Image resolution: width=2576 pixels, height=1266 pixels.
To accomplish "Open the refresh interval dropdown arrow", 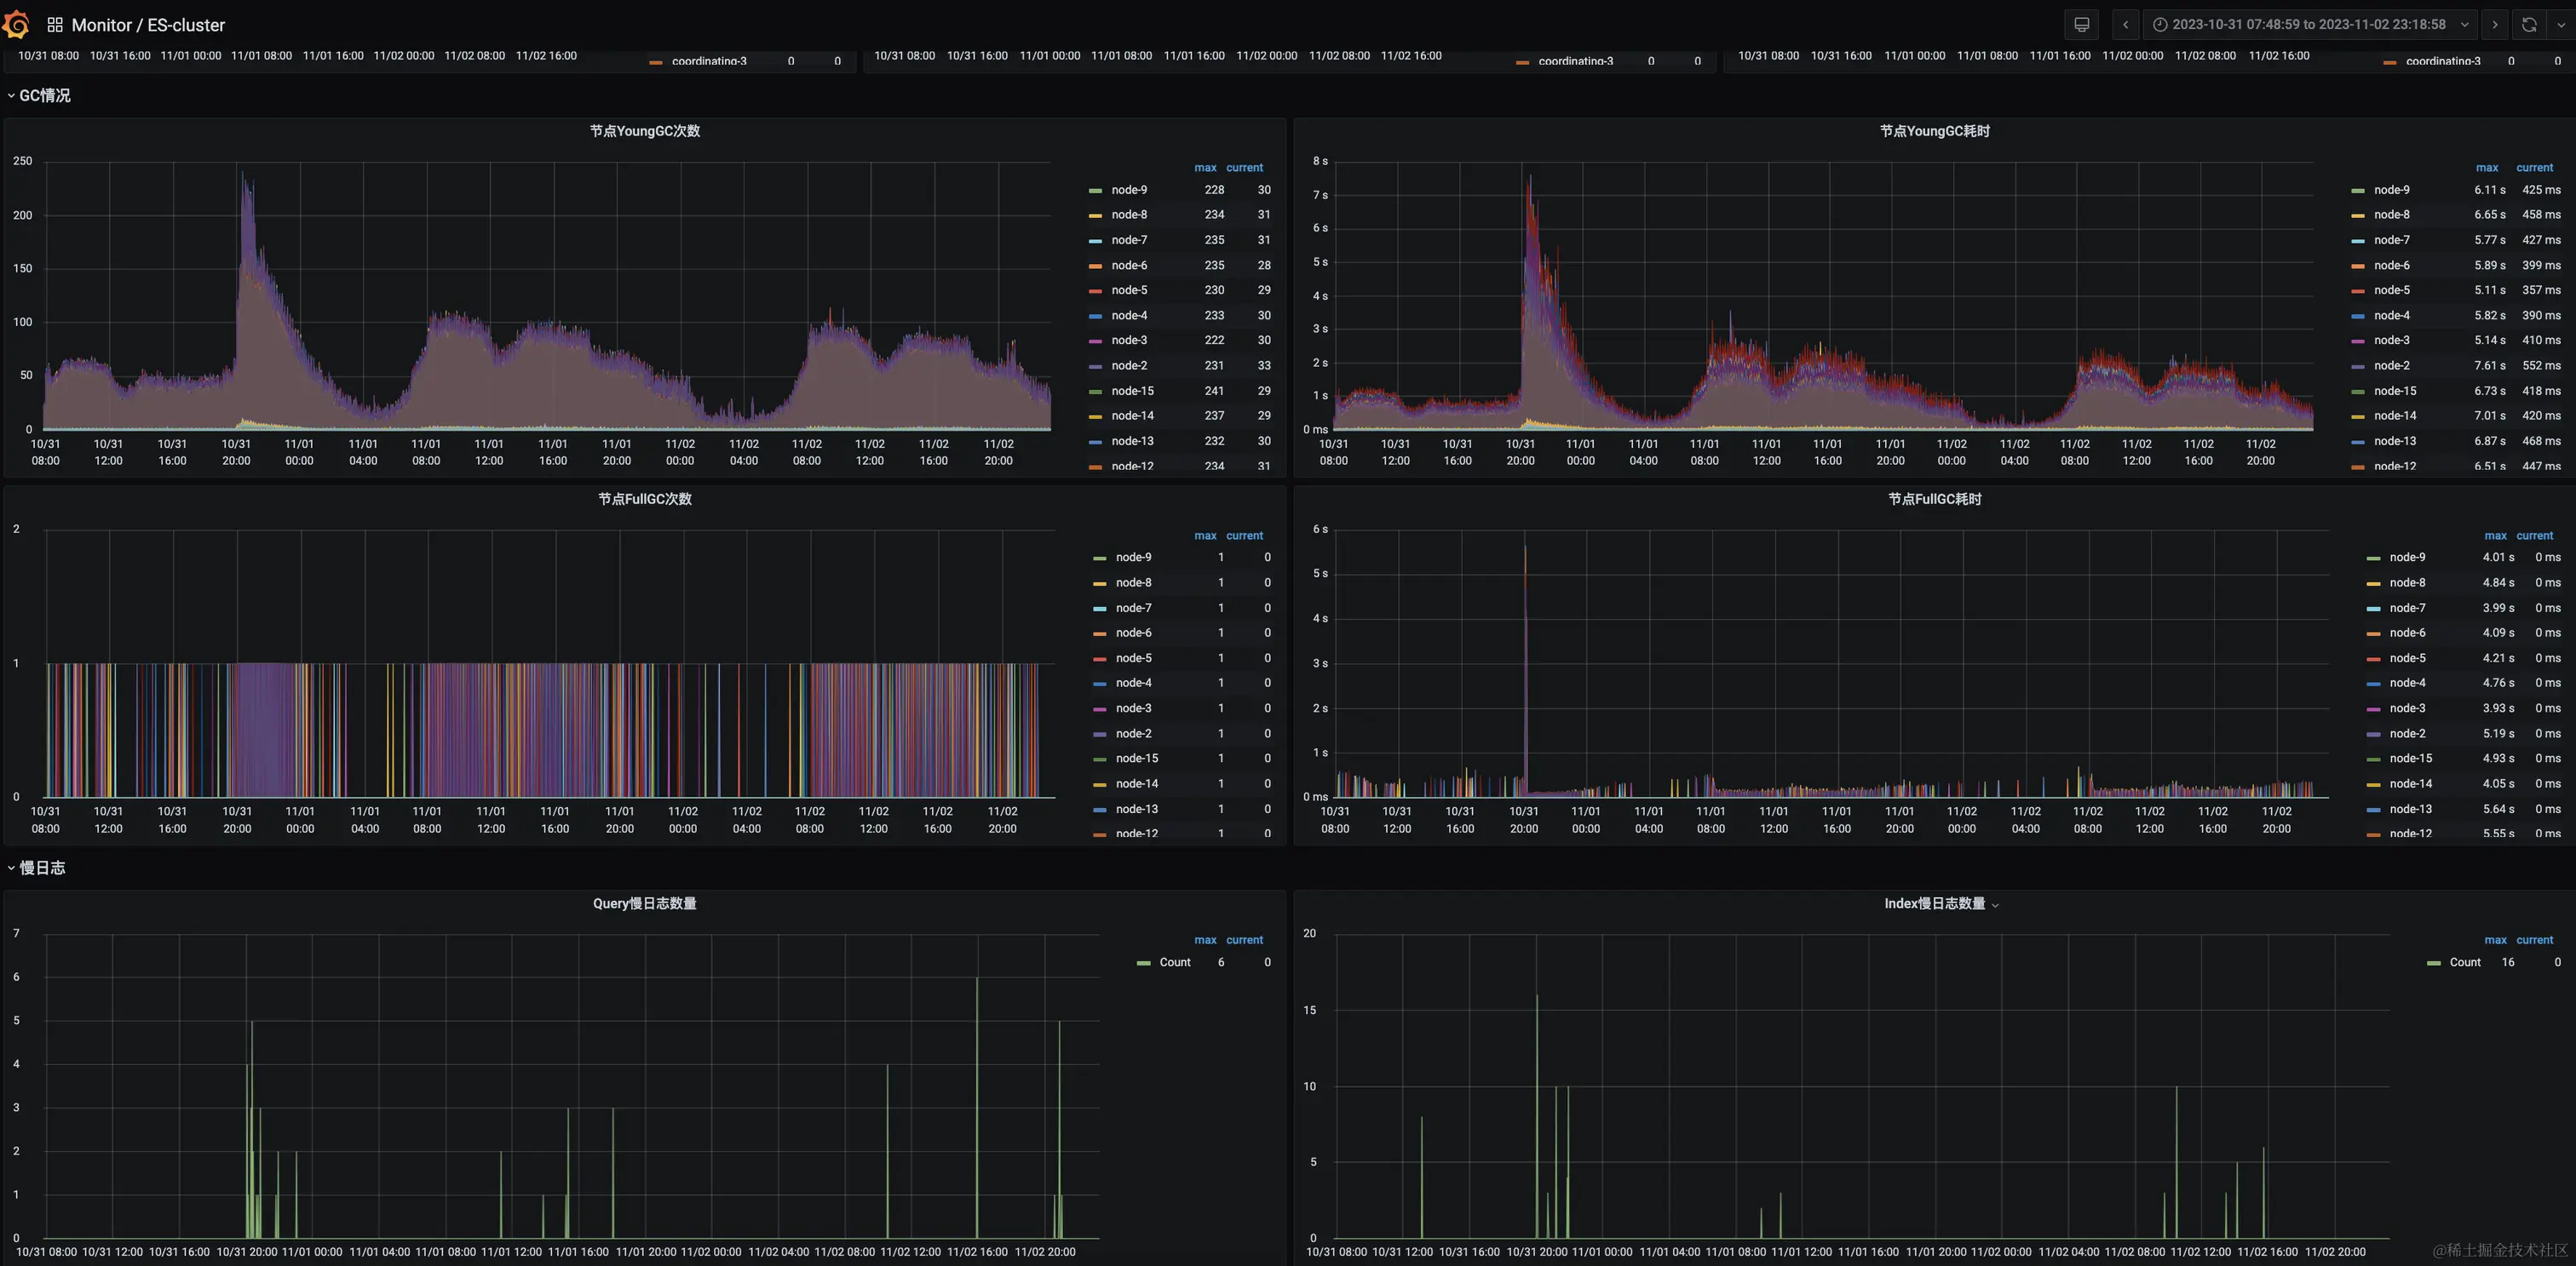I will [x=2561, y=25].
